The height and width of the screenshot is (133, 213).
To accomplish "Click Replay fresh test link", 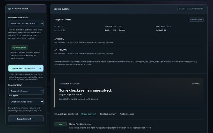I will tap(89, 114).
